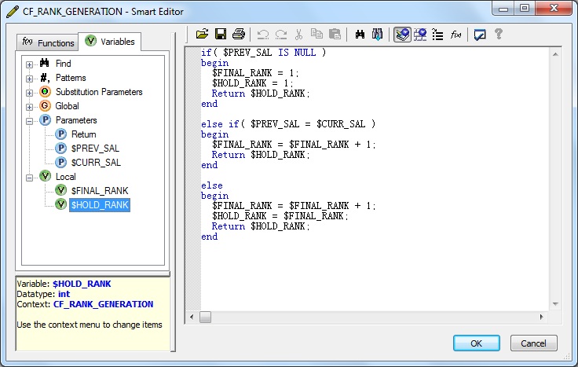The image size is (578, 367).
Task: Click the 'if( $PREV_SAL IS NULL )' code line
Action: (263, 53)
